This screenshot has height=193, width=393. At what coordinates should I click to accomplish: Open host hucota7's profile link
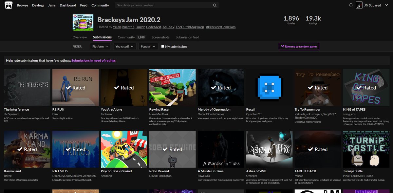[x=128, y=27]
